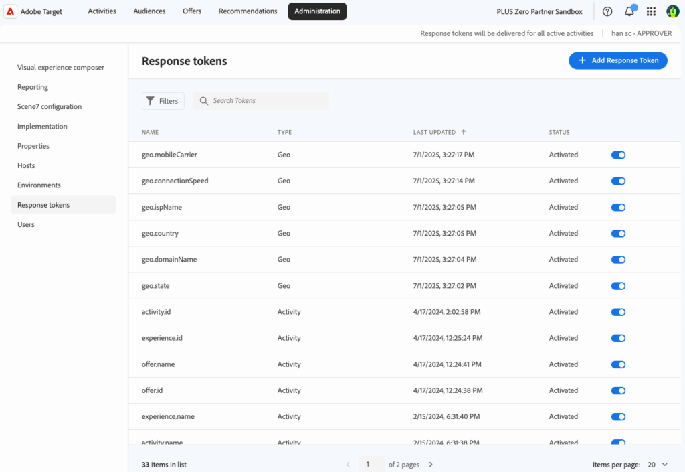Open the Recommendations menu item
This screenshot has height=472, width=685.
point(248,11)
